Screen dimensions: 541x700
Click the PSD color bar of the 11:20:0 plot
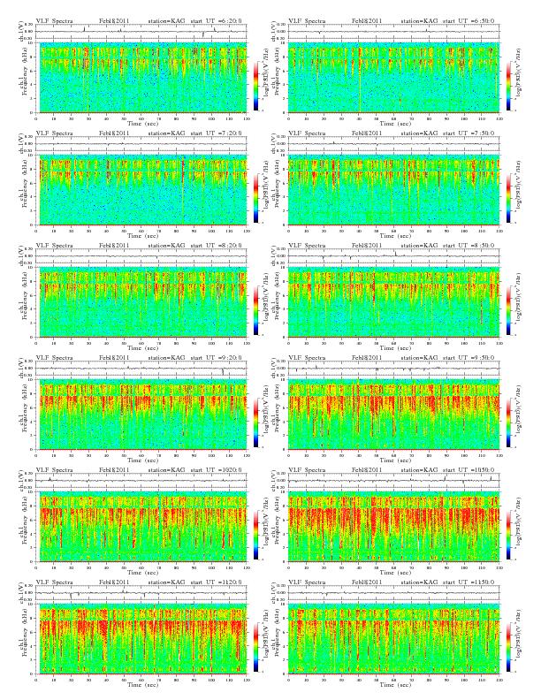click(255, 647)
